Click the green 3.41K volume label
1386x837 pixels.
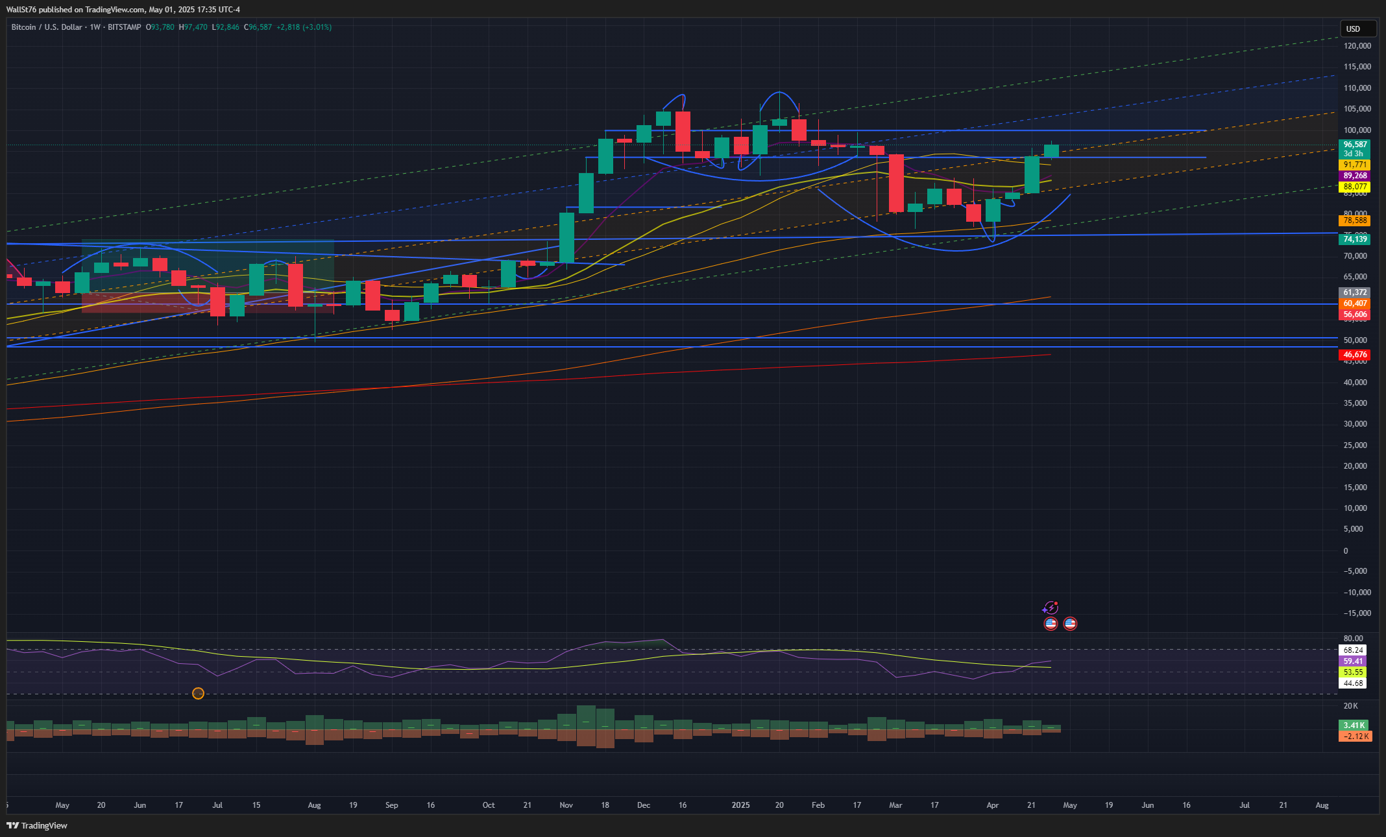click(1354, 725)
